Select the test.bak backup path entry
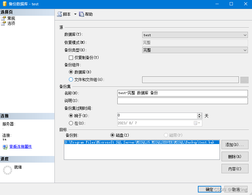Image resolution: width=252 pixels, height=195 pixels. point(142,142)
